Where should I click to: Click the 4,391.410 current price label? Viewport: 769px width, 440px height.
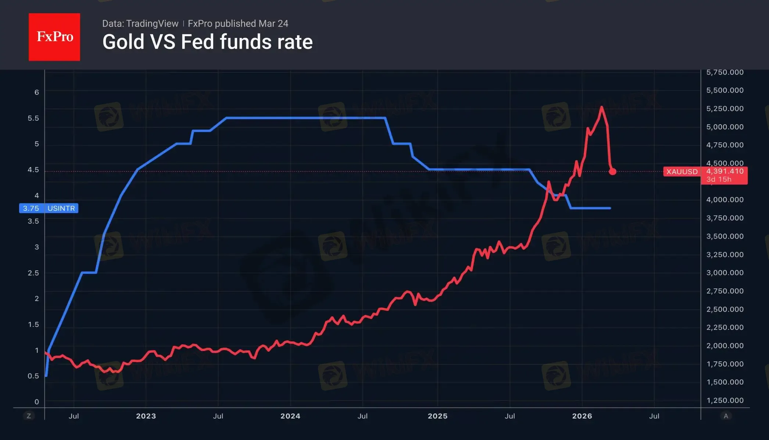(725, 171)
